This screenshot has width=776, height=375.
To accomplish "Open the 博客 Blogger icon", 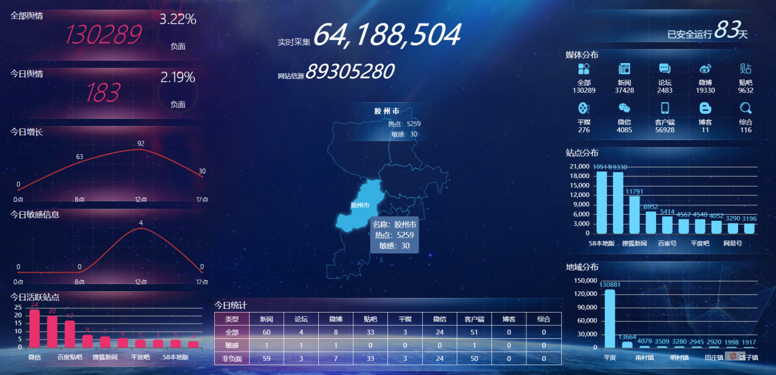I will pos(705,108).
